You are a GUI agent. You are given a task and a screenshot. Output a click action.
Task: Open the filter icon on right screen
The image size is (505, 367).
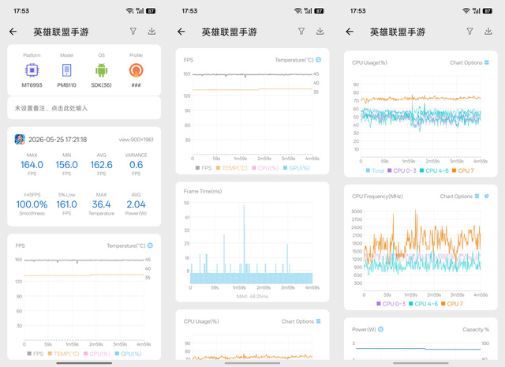coord(470,32)
